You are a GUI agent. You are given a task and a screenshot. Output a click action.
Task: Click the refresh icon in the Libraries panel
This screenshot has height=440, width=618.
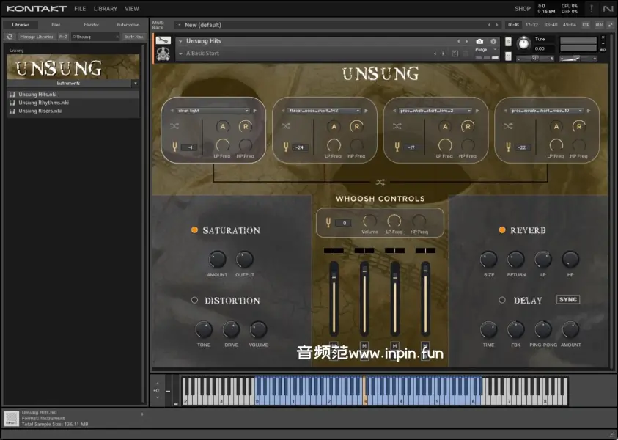click(x=10, y=36)
